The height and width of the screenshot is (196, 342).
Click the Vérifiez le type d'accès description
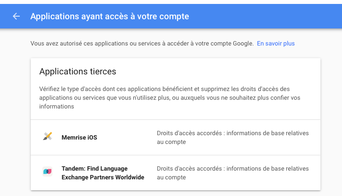point(170,98)
